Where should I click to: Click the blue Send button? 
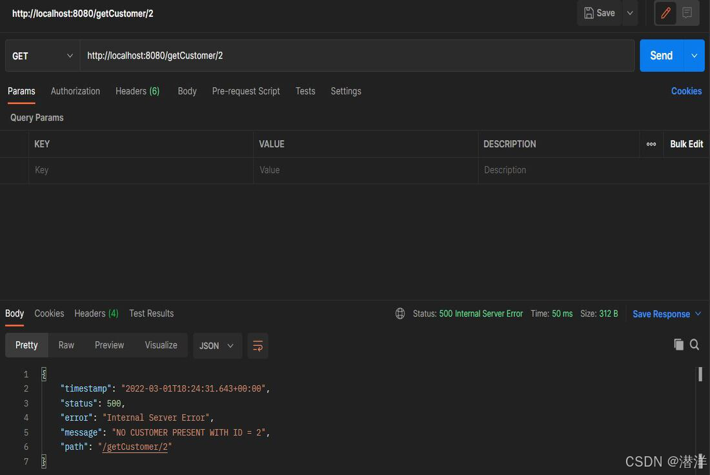(662, 56)
